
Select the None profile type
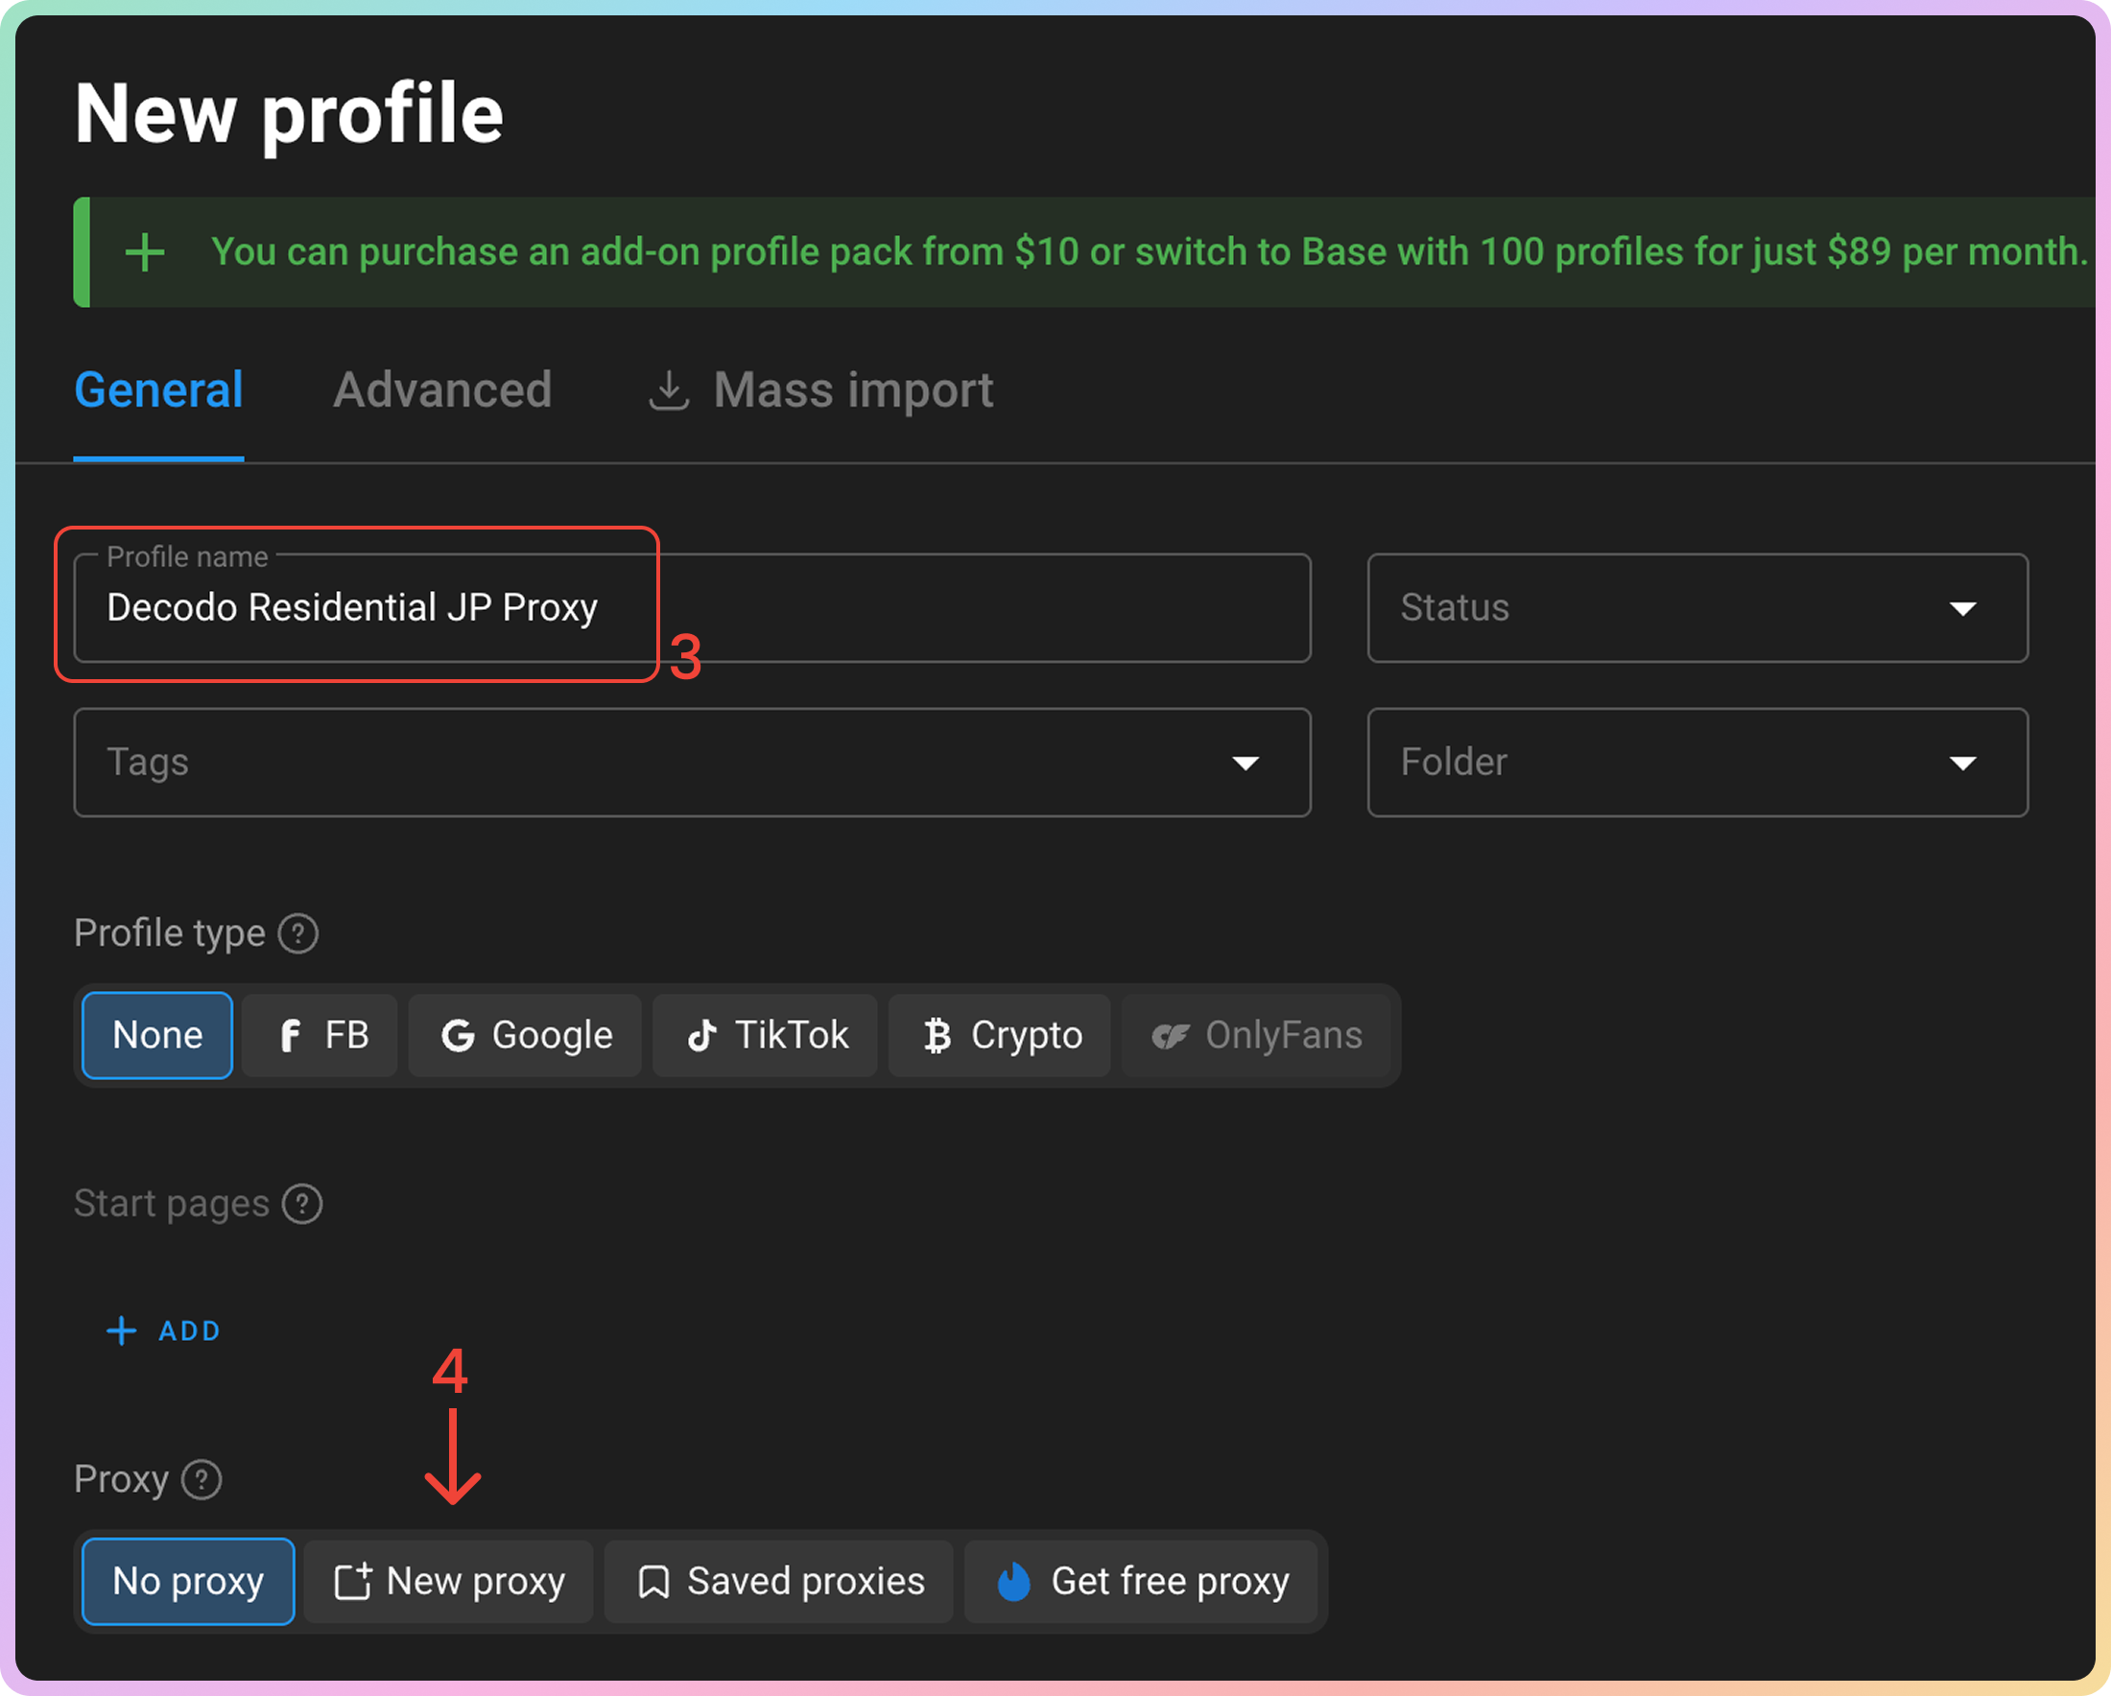tap(157, 1035)
